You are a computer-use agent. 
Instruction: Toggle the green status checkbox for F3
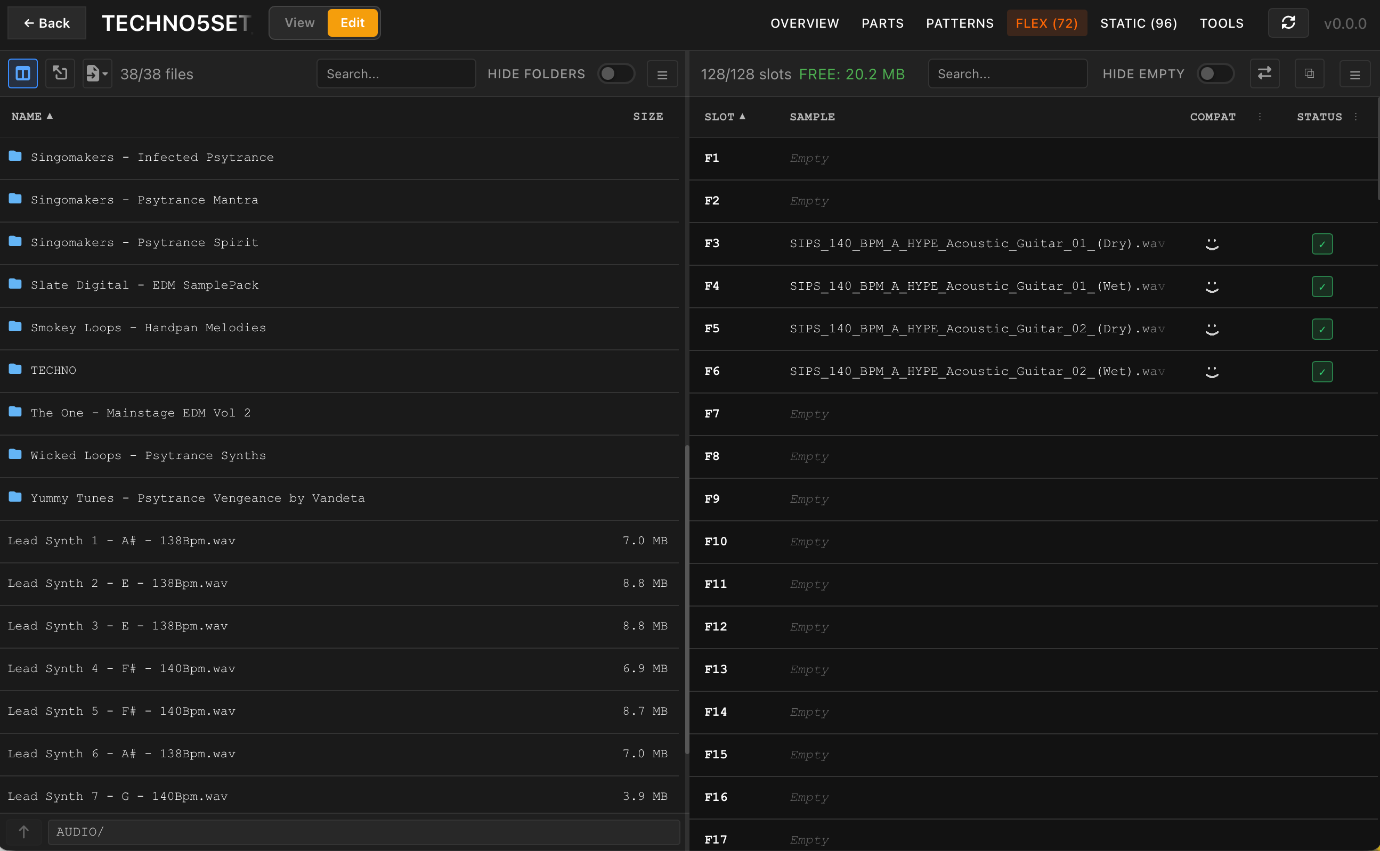click(1322, 244)
